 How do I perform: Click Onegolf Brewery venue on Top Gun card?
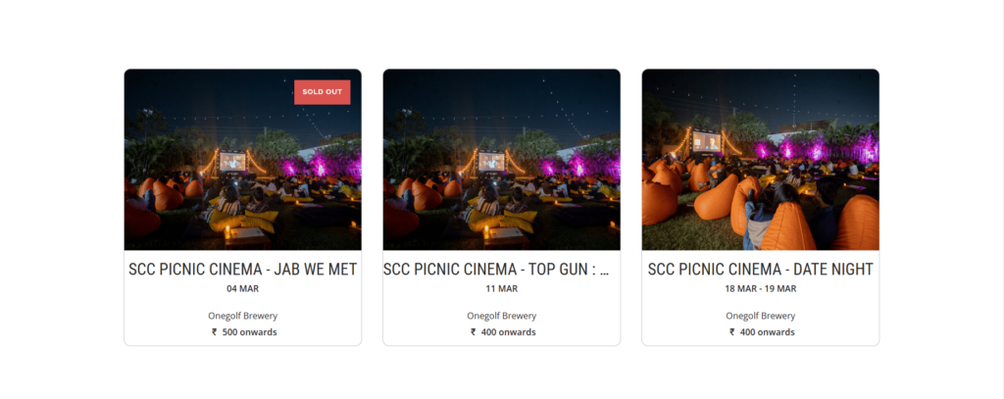[501, 316]
